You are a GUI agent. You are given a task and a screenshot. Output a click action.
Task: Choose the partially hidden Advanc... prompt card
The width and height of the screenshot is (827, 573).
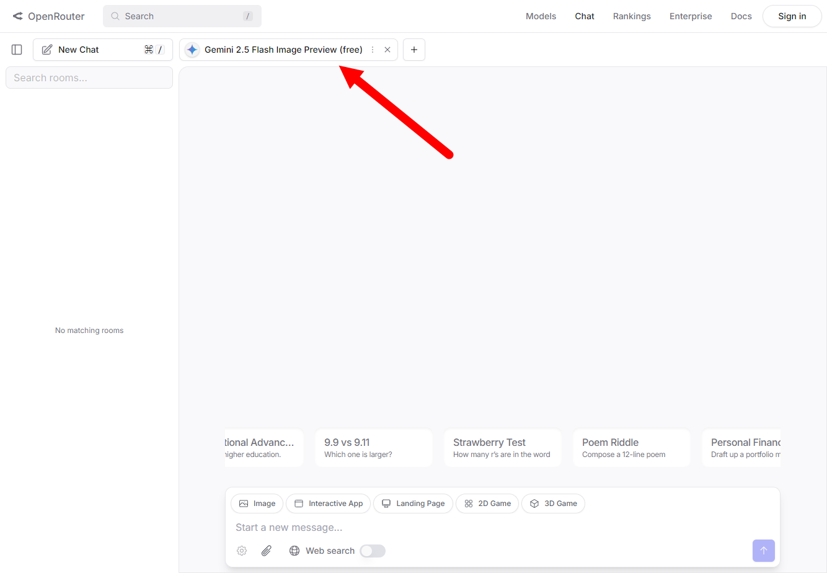264,448
